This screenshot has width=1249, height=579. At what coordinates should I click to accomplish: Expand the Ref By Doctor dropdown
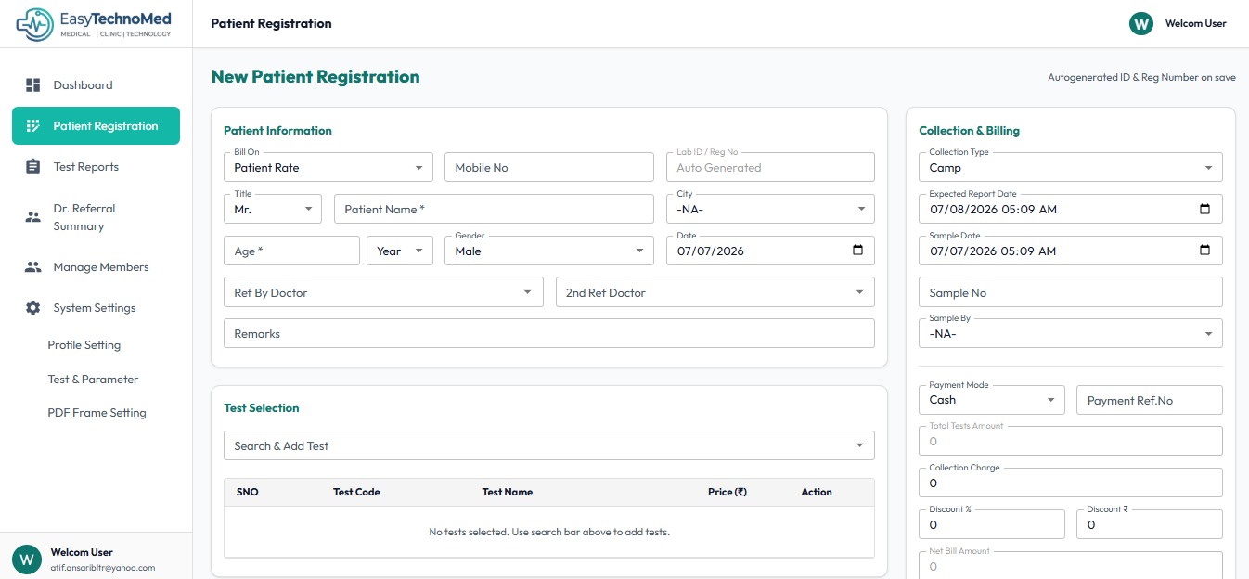(383, 292)
